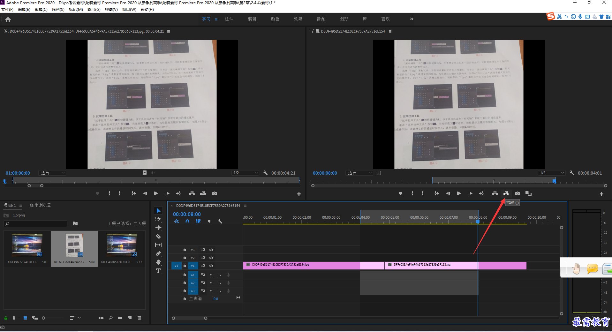
Task: Toggle lock on track V3
Action: pos(185,250)
